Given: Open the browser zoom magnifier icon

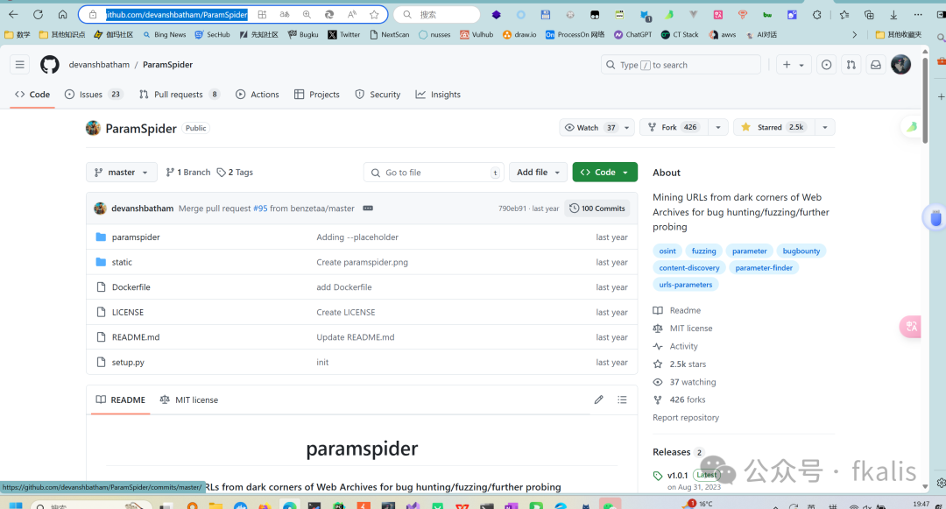Looking at the screenshot, I should point(307,15).
